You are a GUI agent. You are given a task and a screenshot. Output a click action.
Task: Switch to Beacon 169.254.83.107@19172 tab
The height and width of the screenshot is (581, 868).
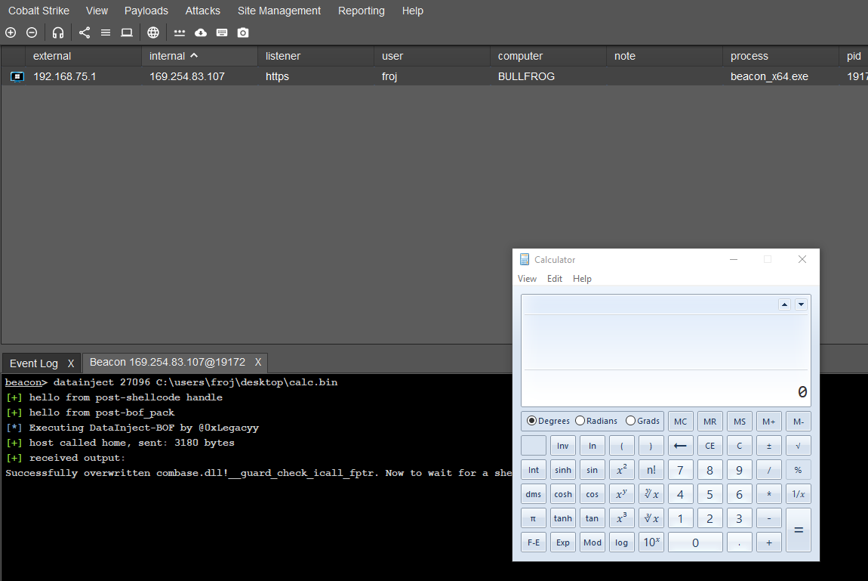tap(167, 362)
